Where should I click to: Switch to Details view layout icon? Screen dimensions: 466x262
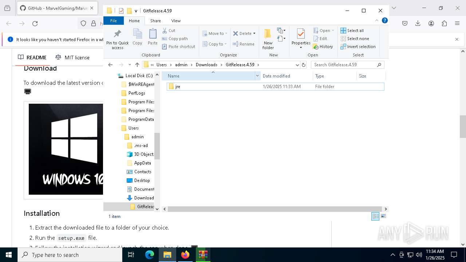click(375, 216)
